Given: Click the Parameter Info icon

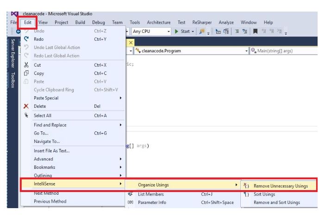Looking at the screenshot, I should tap(130, 202).
